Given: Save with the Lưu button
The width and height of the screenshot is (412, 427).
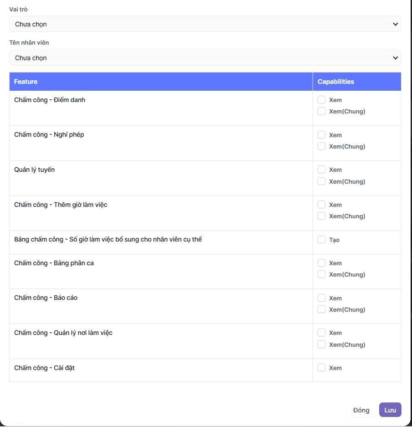Looking at the screenshot, I should [x=390, y=410].
